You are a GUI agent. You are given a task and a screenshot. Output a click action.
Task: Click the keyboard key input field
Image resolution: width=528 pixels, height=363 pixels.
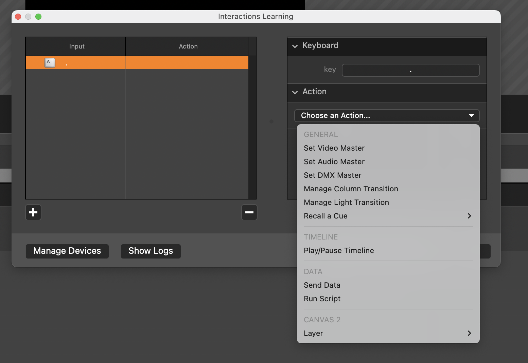(x=410, y=70)
